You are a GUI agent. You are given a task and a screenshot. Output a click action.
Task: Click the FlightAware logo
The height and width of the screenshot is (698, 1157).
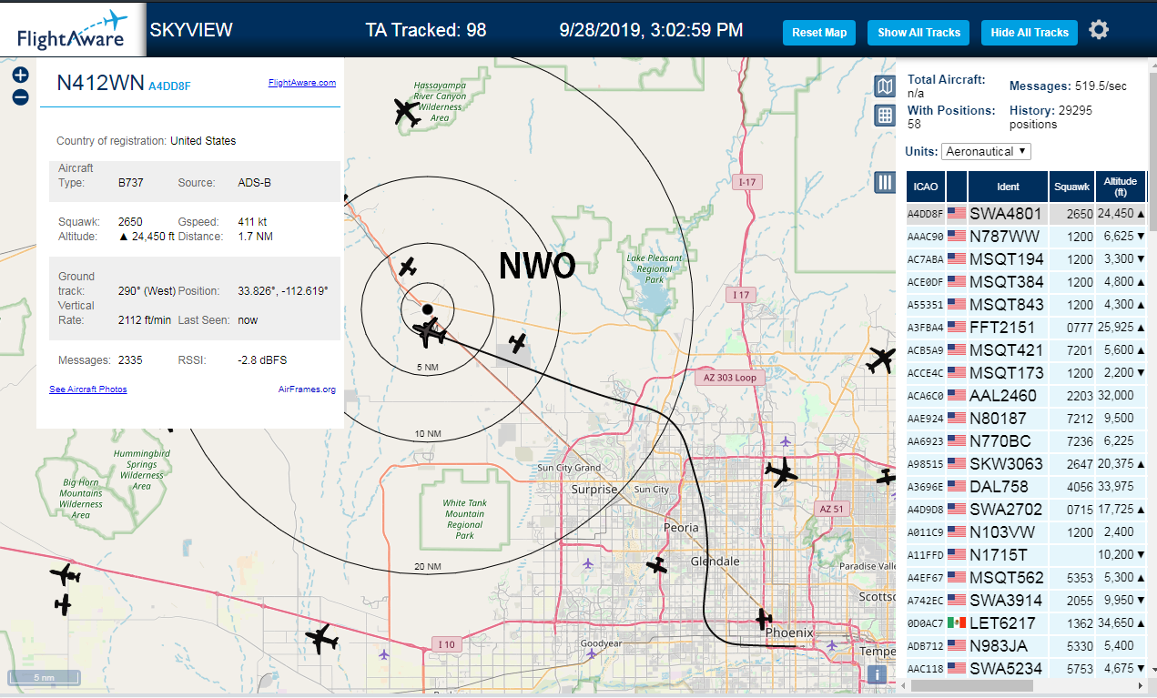[x=73, y=30]
